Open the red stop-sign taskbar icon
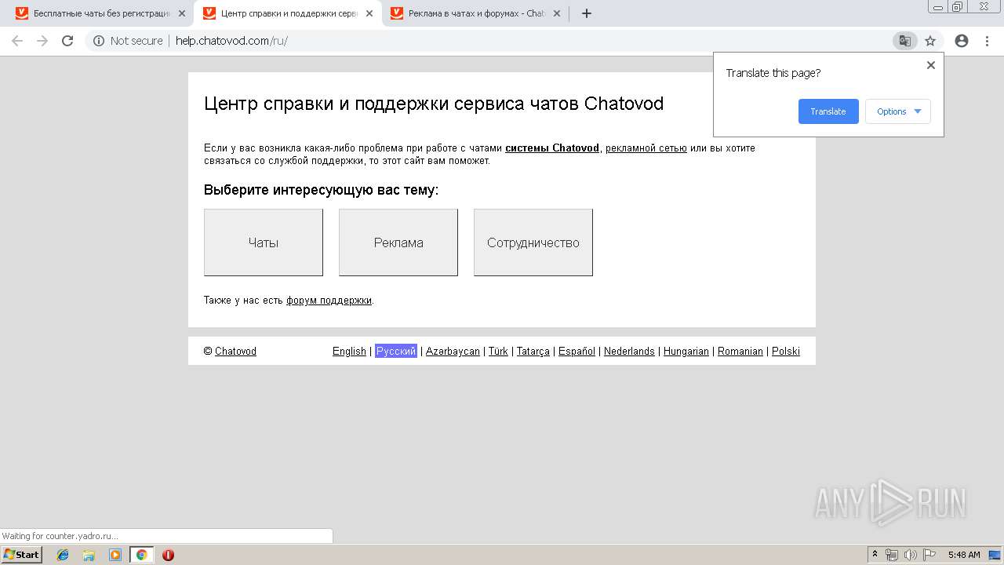This screenshot has width=1004, height=565. tap(168, 555)
